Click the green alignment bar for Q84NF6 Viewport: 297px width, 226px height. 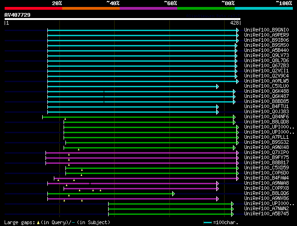[x=138, y=117]
